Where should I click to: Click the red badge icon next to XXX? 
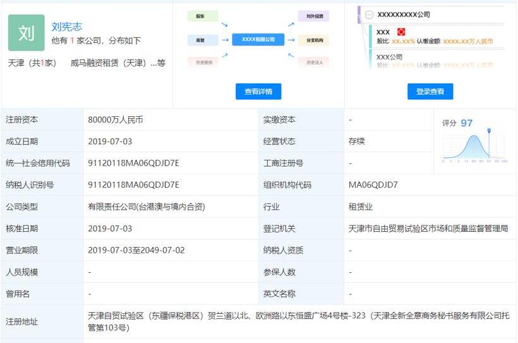pyautogui.click(x=401, y=32)
